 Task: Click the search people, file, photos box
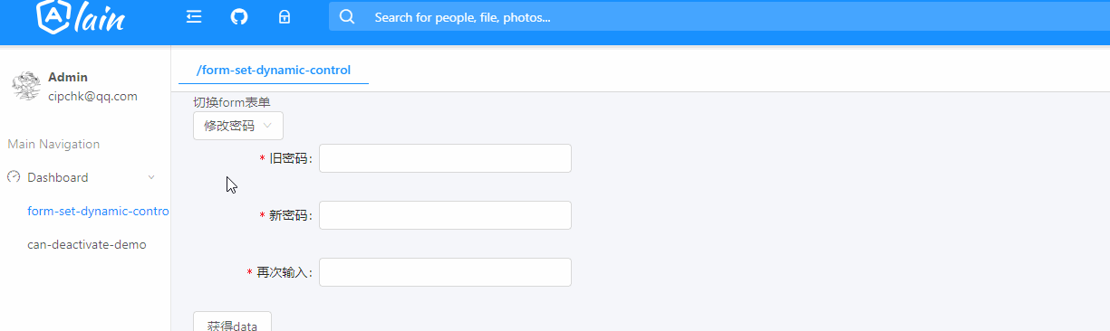[719, 16]
